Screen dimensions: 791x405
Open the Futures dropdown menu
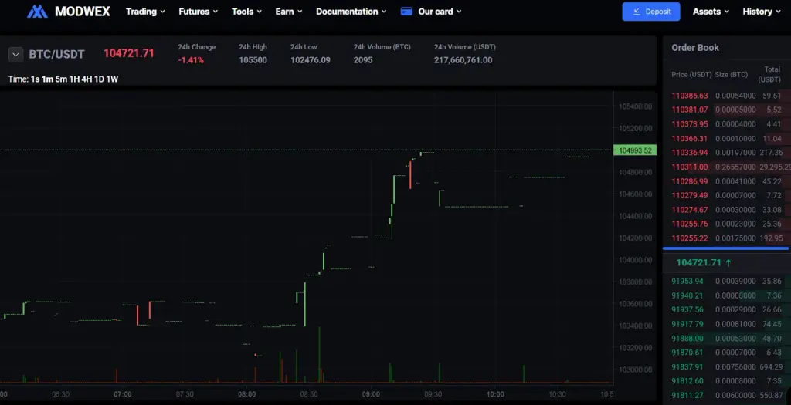pos(199,12)
